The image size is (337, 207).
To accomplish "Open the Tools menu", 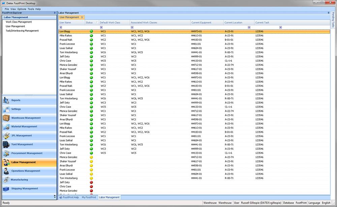I will [x=31, y=9].
